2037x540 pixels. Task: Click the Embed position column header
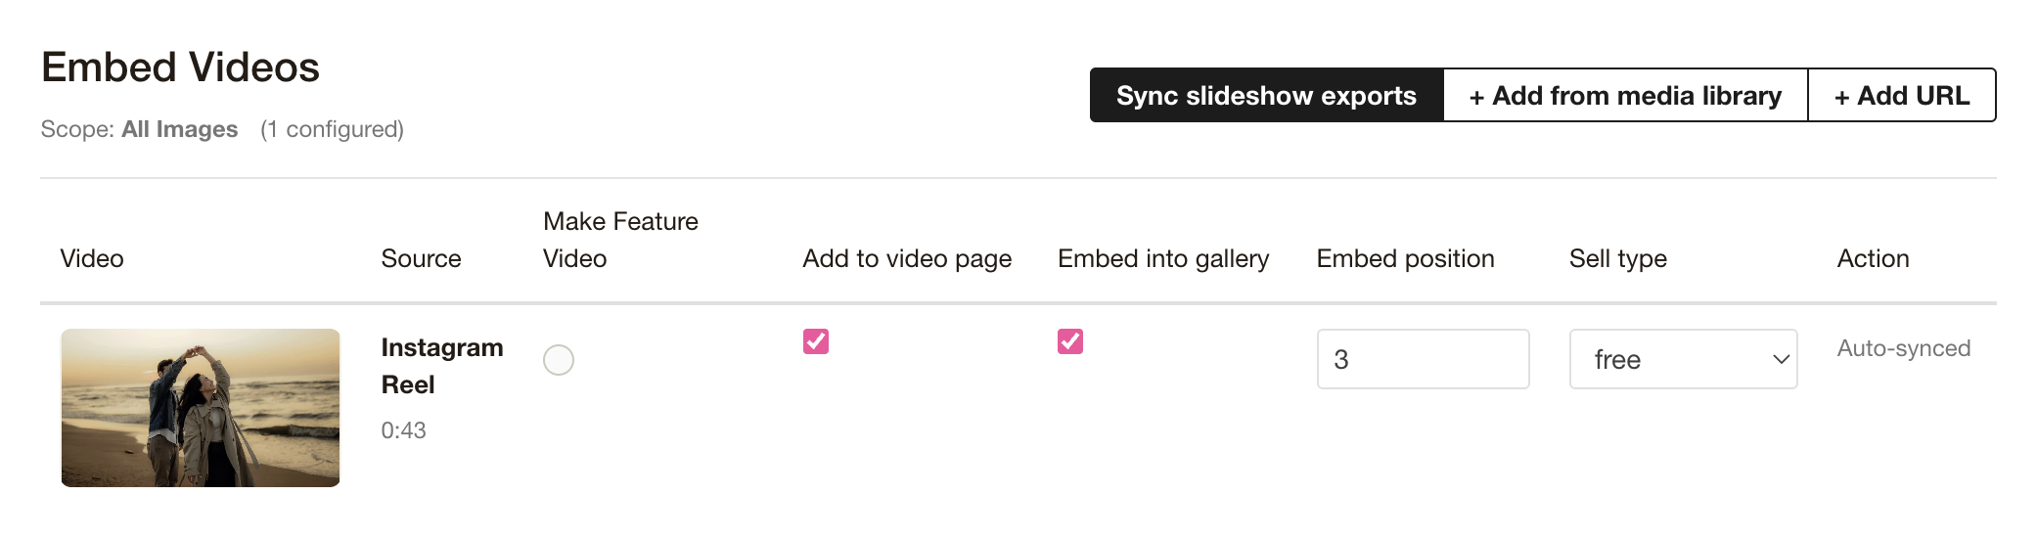1405,258
